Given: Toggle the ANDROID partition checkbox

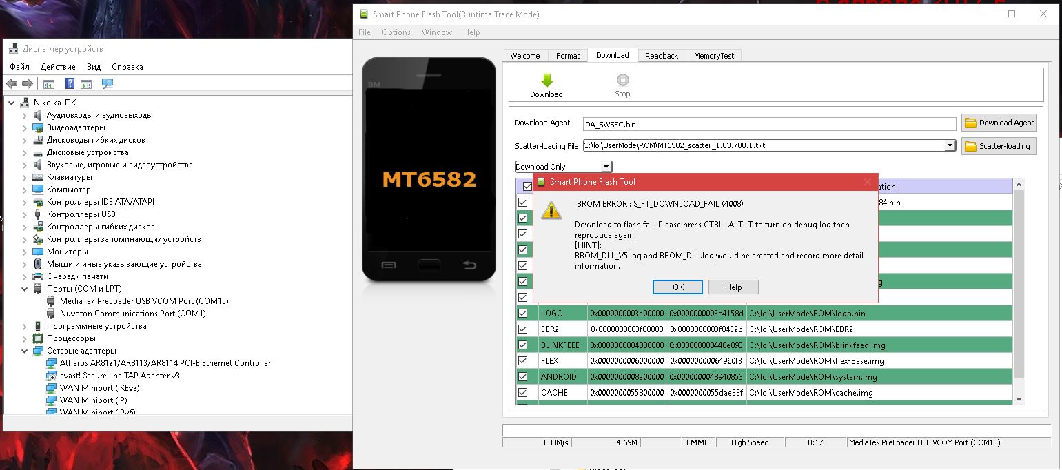Looking at the screenshot, I should click(522, 377).
